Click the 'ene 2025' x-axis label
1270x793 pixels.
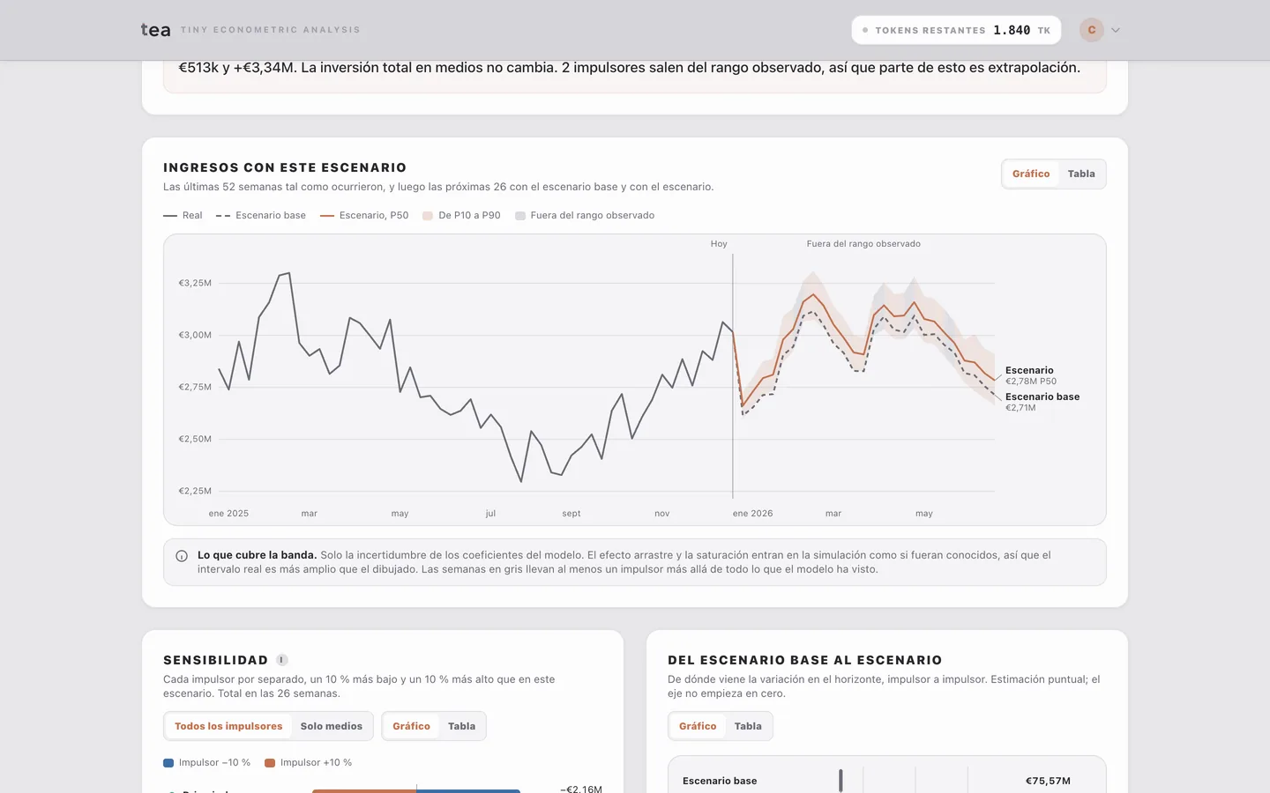coord(228,514)
